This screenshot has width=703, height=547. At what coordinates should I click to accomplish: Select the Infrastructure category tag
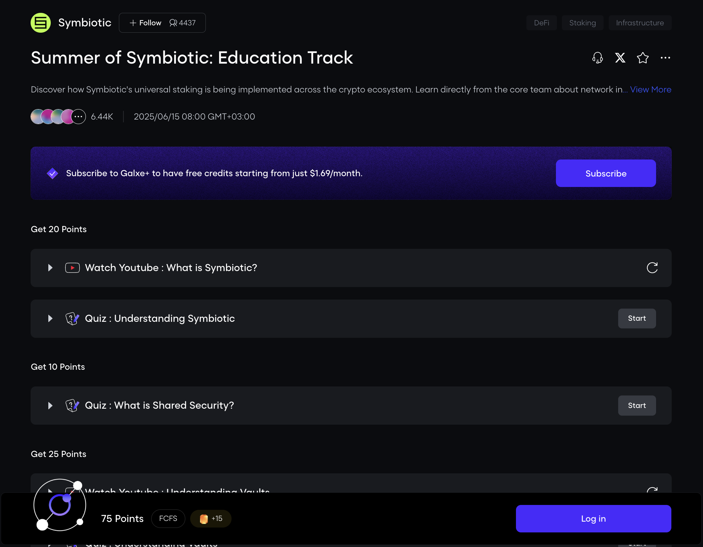point(640,23)
